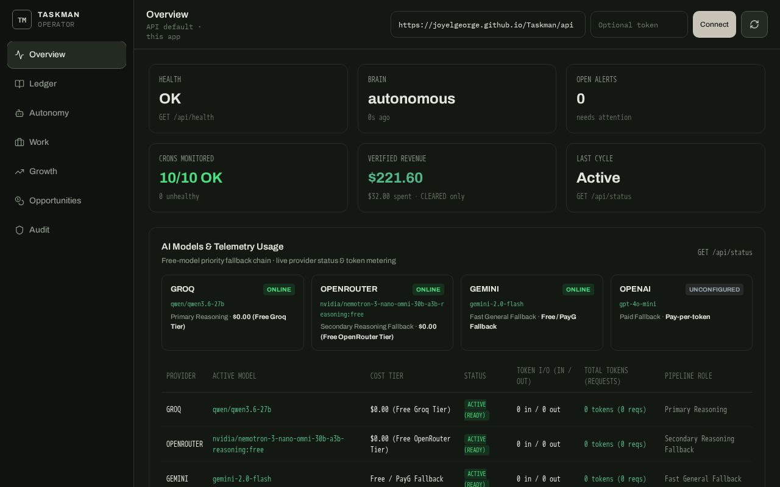This screenshot has width=780, height=487.
Task: Open the Opportunities page
Action: point(66,201)
